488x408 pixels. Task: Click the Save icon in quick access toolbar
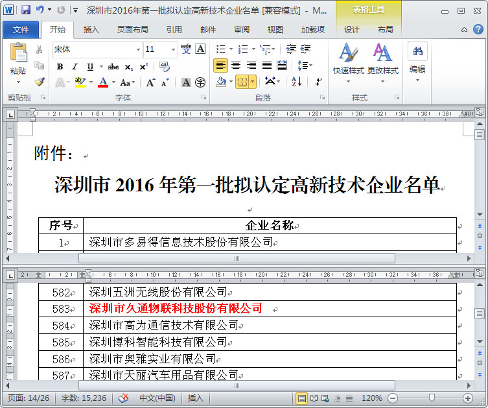26,10
